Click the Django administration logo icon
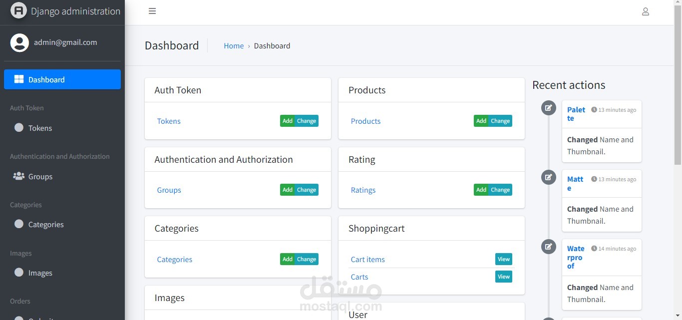Viewport: 682px width, 320px height. (x=18, y=10)
